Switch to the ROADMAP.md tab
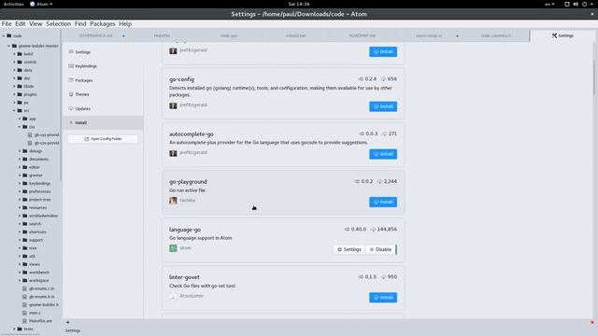This screenshot has height=336, width=598. tap(363, 35)
